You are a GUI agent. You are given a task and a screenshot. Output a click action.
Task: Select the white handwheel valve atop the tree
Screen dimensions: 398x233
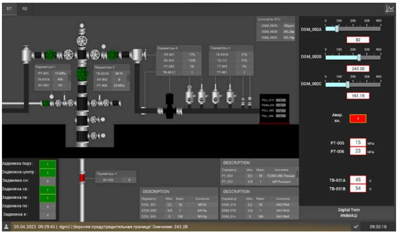[82, 41]
